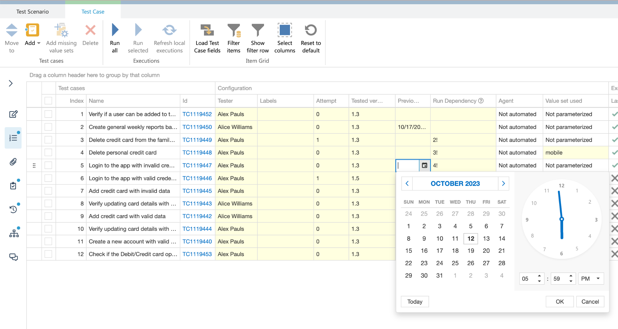
Task: Click the OK button in date picker
Action: pyautogui.click(x=559, y=302)
